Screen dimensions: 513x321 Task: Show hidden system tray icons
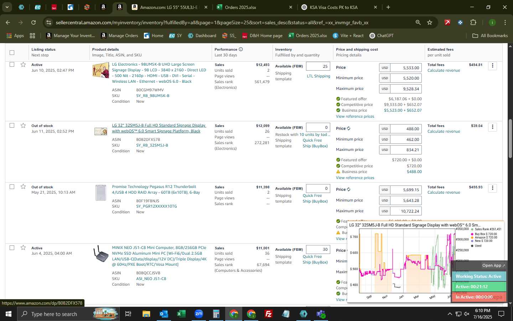[x=450, y=314]
